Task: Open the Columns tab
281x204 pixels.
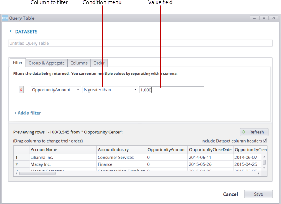Action: point(79,63)
